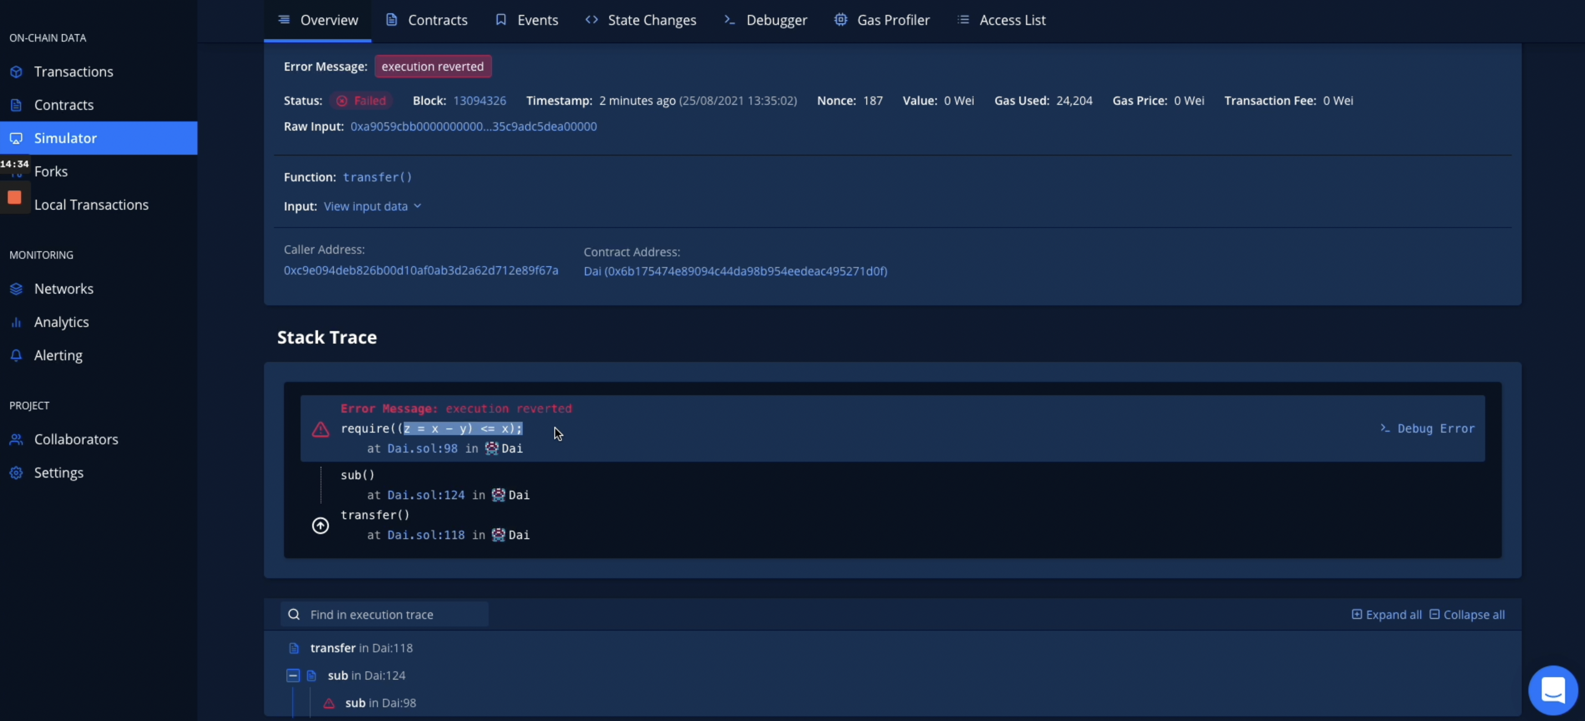
Task: Click the orange recording stop square
Action: [15, 197]
